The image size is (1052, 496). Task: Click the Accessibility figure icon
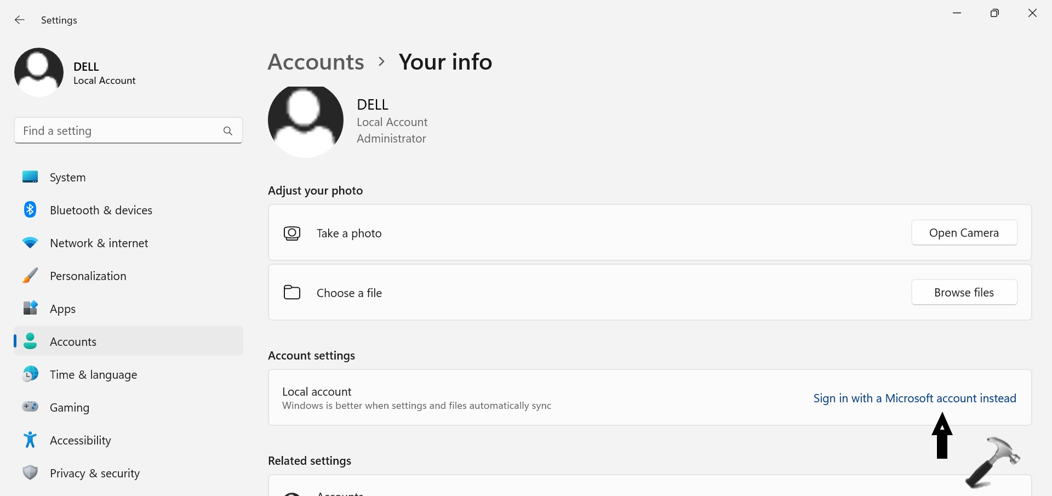[x=30, y=440]
